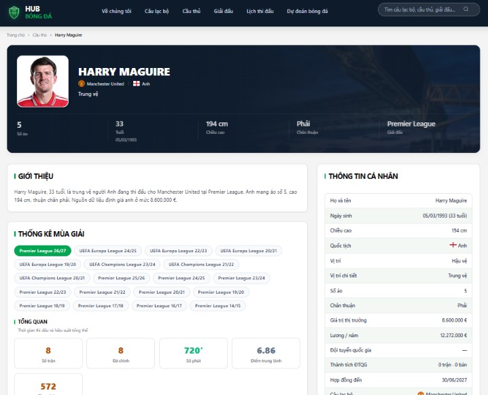Viewport: 488px width, 395px height.
Task: Open Harry Maguire's profile photo
Action: 43,81
